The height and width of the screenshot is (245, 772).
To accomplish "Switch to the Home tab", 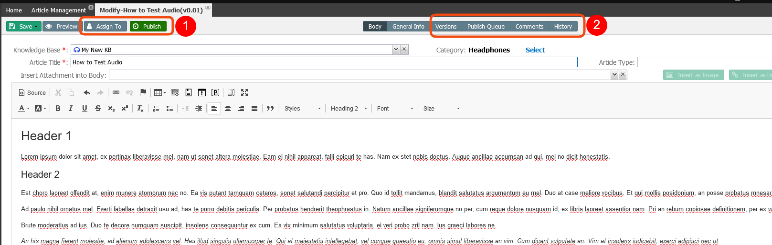I will point(14,10).
